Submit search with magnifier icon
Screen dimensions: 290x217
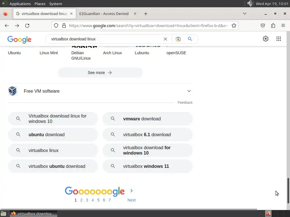tap(190, 39)
